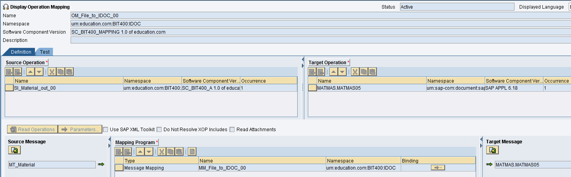This screenshot has height=177, width=571.
Task: Cut selected Mapping Program entry
Action: [x=162, y=152]
